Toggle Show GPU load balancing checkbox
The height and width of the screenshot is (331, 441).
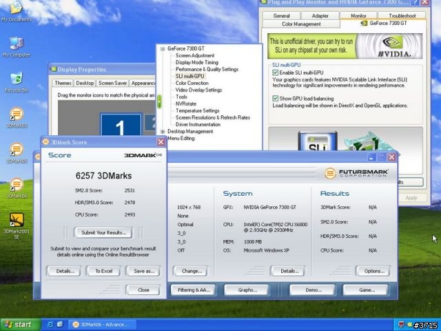[x=275, y=99]
